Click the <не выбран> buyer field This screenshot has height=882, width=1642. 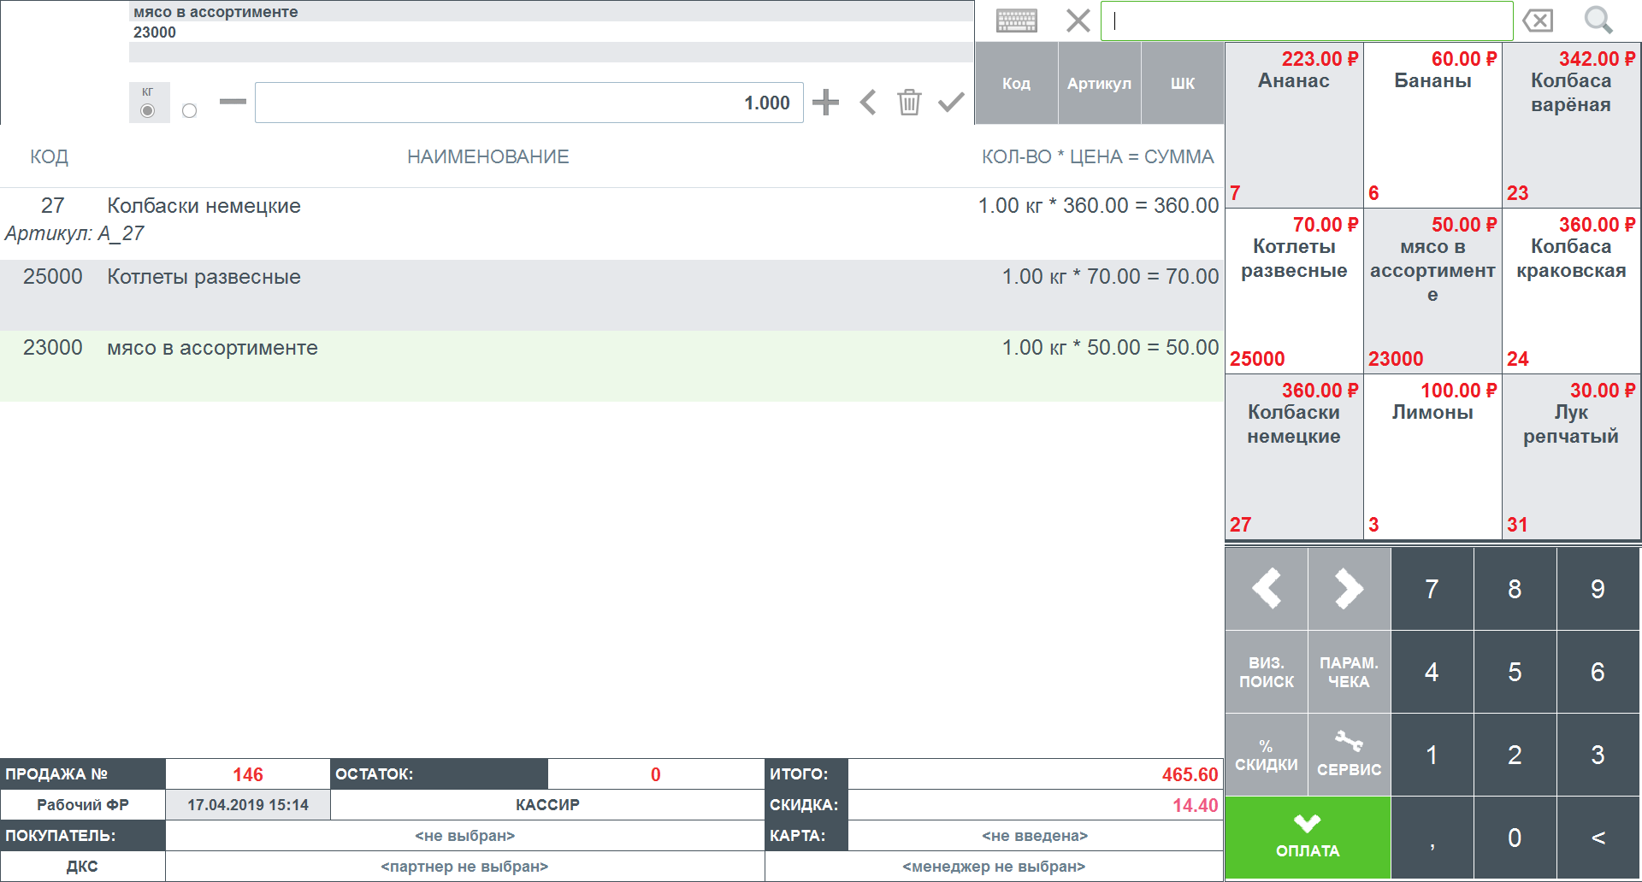point(464,835)
